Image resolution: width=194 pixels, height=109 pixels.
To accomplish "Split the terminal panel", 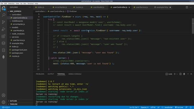I will [181, 74].
